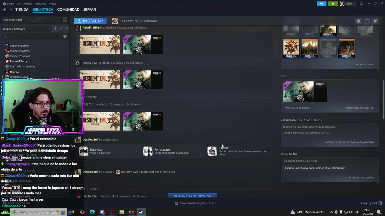Screen dimensions: 385x216
Task: Select Pummel Party in library list
Action: point(18,61)
